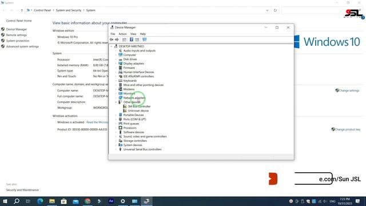366x206 pixels.
Task: Expand the Print queues node
Action: click(x=116, y=124)
